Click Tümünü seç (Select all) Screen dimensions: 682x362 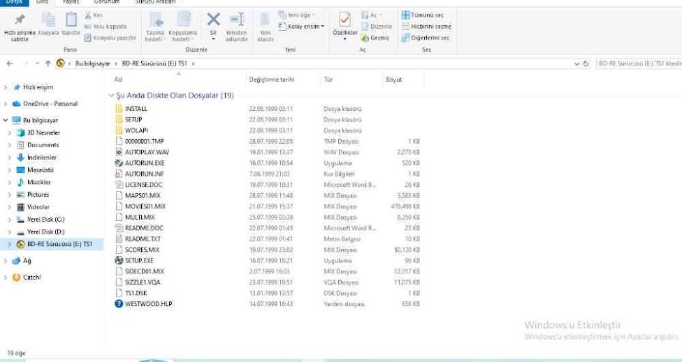(x=423, y=15)
